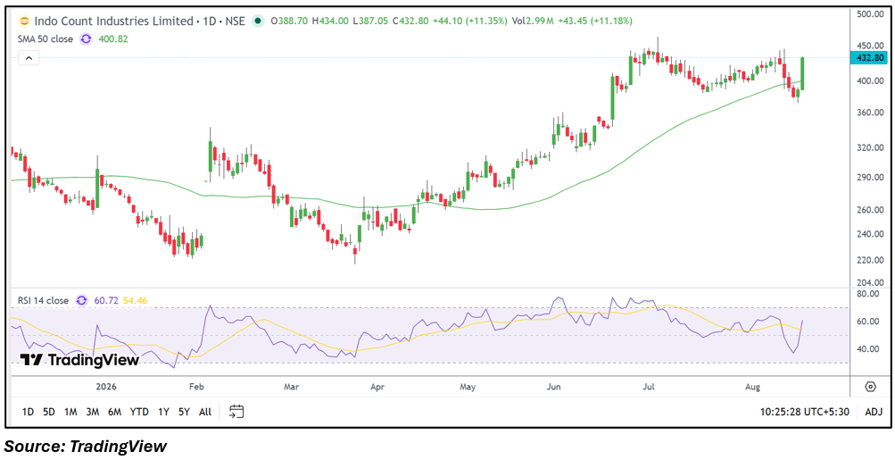
Task: Click the Indo Count symbol logo icon
Action: (x=25, y=21)
